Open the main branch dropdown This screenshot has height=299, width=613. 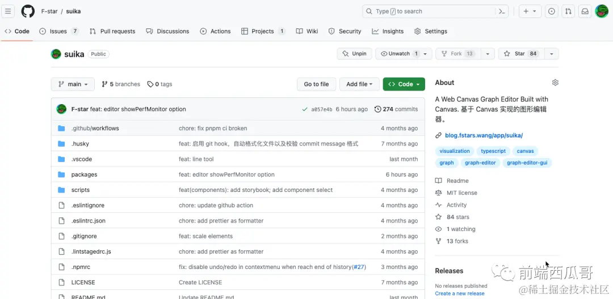click(x=73, y=84)
